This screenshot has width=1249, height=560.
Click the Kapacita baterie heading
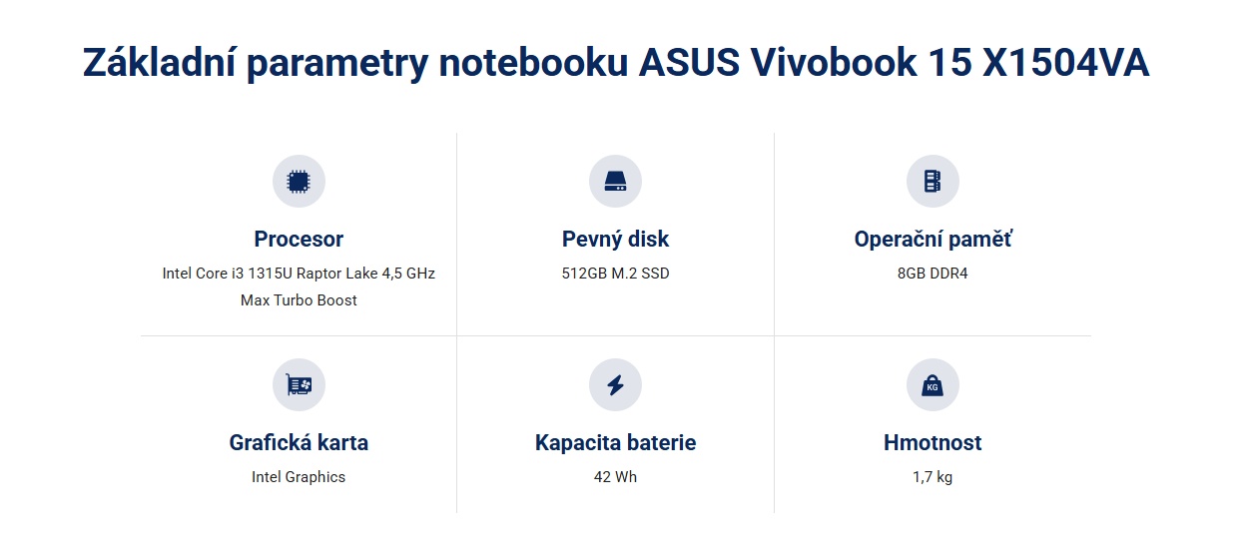[615, 443]
